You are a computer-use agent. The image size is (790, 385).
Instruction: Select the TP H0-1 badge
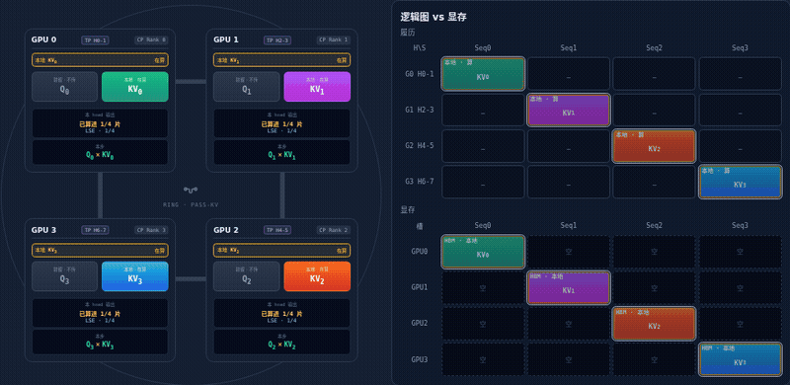[x=95, y=40]
